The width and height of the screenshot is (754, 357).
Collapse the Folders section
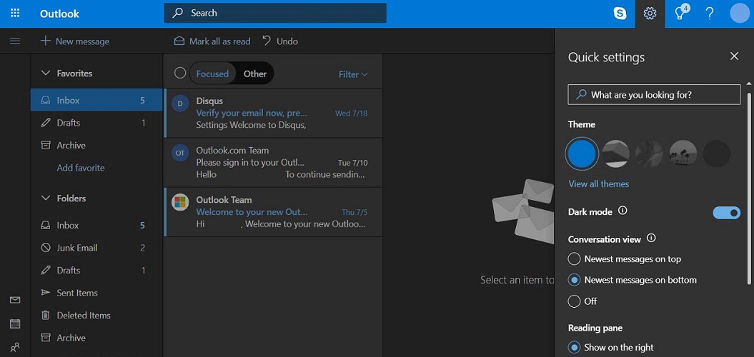click(46, 198)
